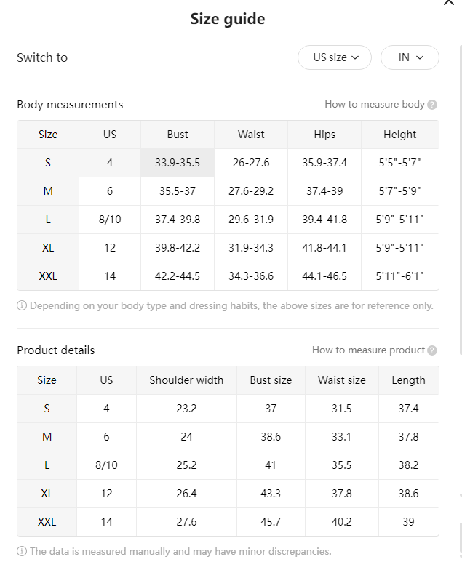Image resolution: width=462 pixels, height=578 pixels.
Task: Click the How to measure body help icon
Action: click(432, 105)
